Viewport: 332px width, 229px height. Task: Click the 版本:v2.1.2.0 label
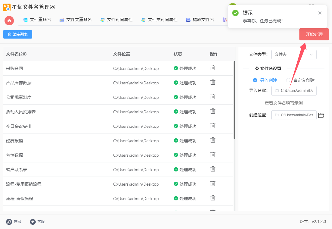(x=313, y=221)
